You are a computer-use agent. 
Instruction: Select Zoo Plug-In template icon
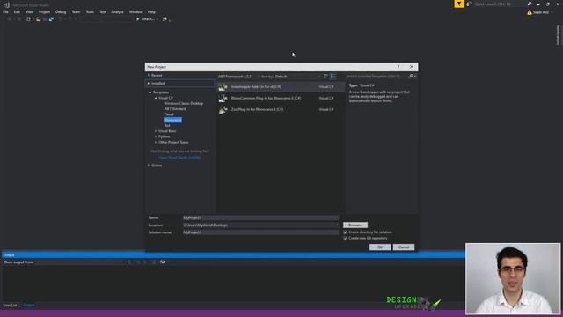[x=223, y=109]
